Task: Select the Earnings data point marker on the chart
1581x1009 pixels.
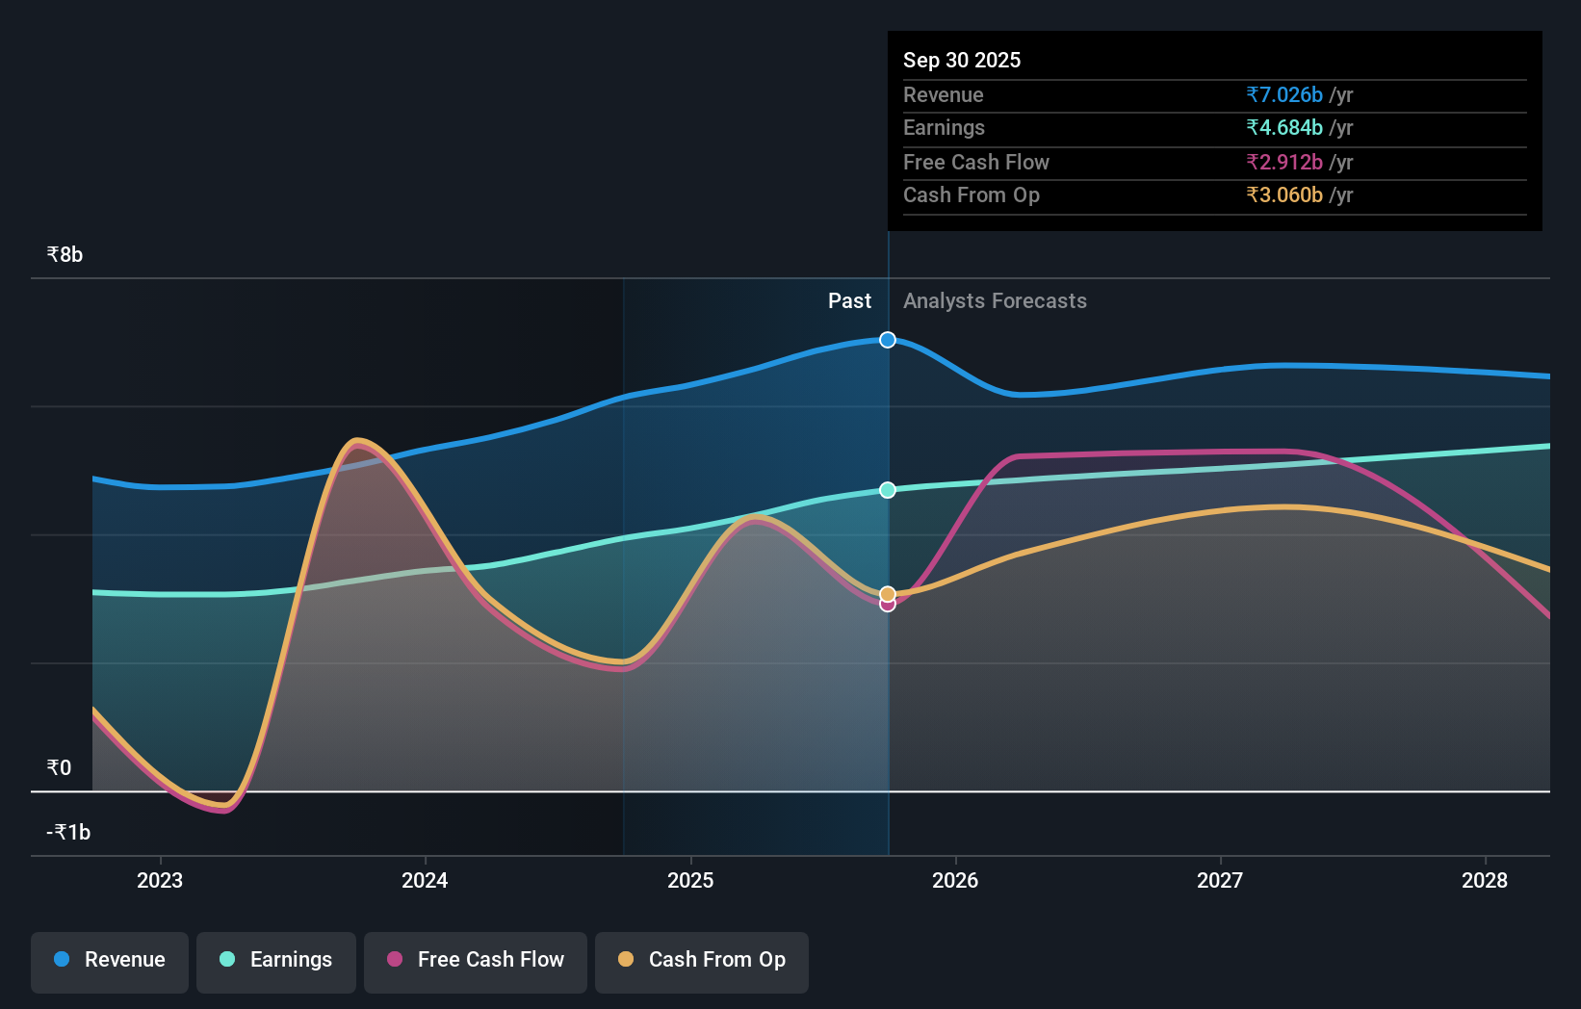Action: (x=887, y=490)
